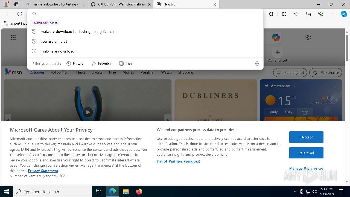Viewport: 350px width, 197px height.
Task: Open the Sports category
Action: [x=97, y=72]
